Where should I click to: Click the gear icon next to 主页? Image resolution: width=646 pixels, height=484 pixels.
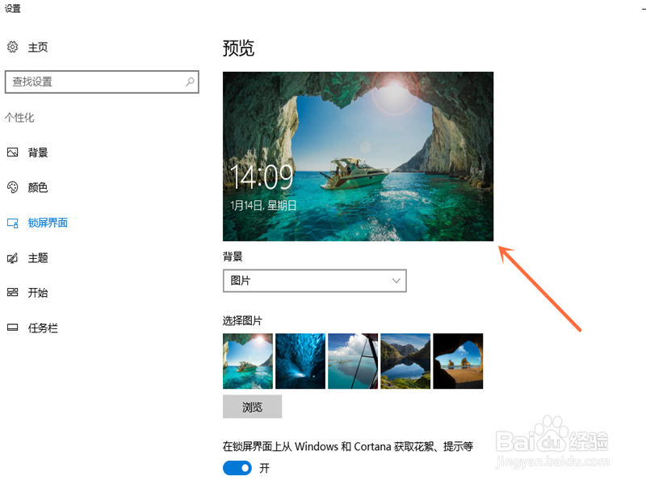point(13,47)
